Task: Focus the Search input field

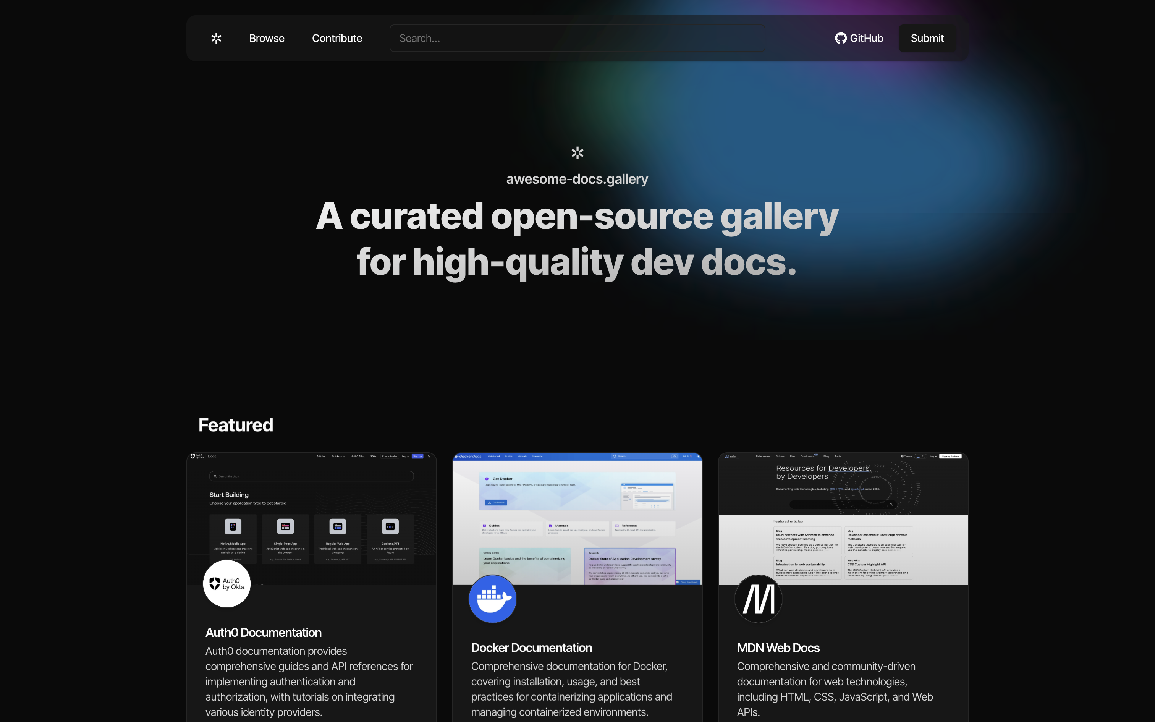Action: click(577, 38)
